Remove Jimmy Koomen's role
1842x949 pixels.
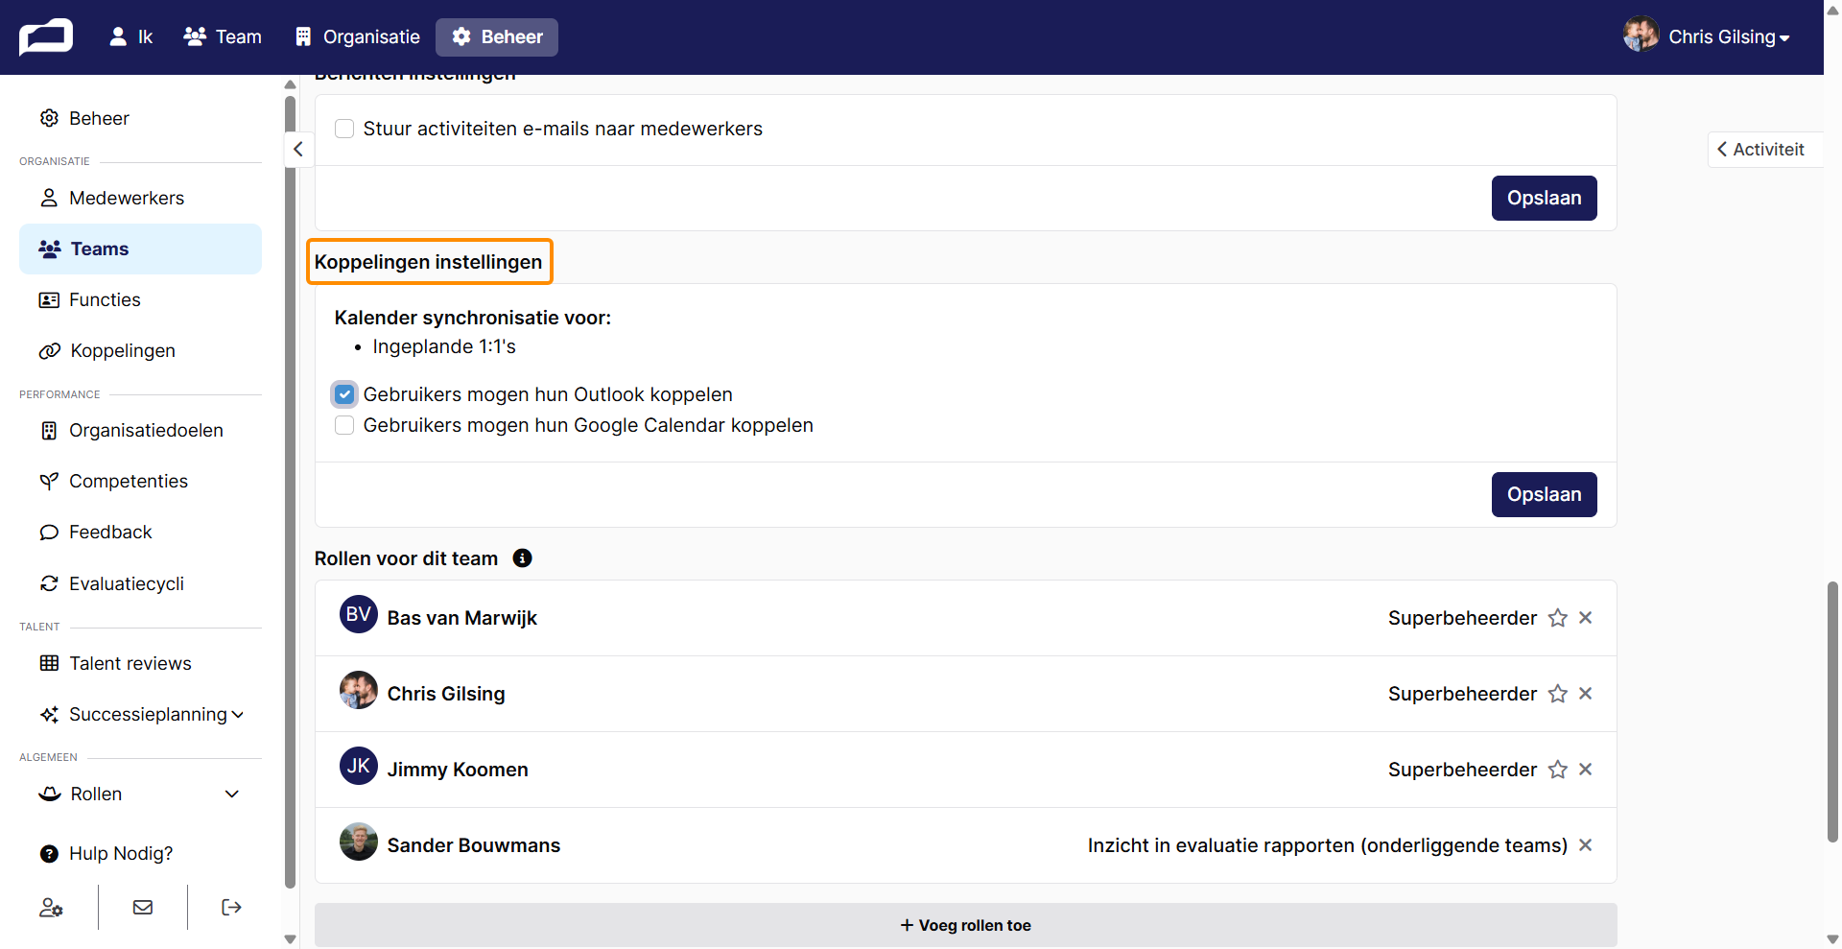point(1586,770)
